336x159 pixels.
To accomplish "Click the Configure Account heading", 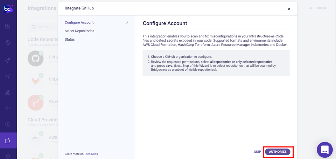I will (165, 23).
